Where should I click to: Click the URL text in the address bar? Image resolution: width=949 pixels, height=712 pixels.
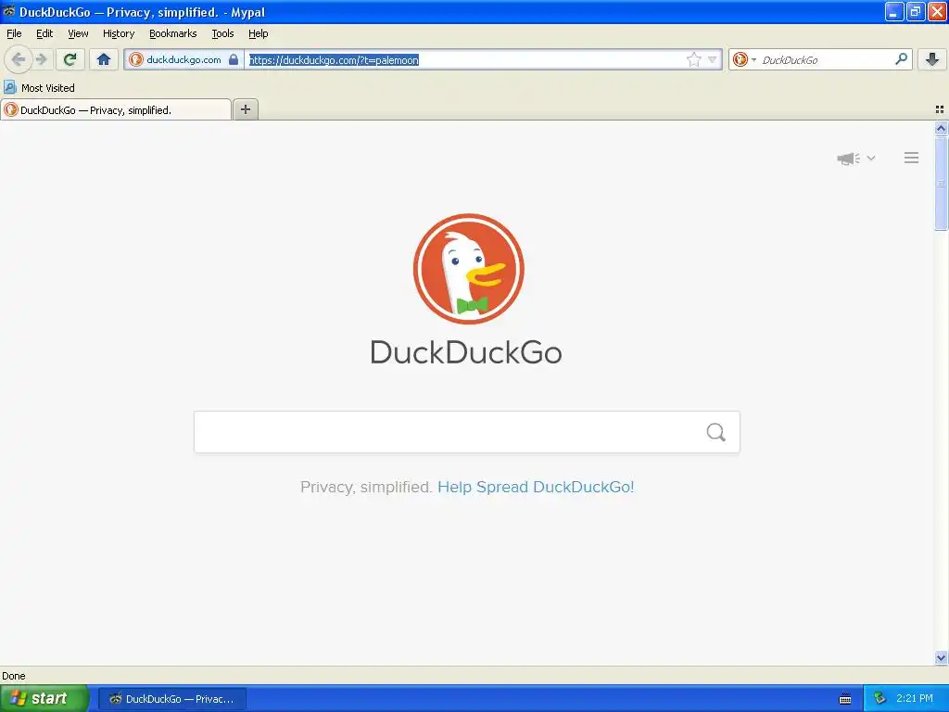click(x=334, y=60)
